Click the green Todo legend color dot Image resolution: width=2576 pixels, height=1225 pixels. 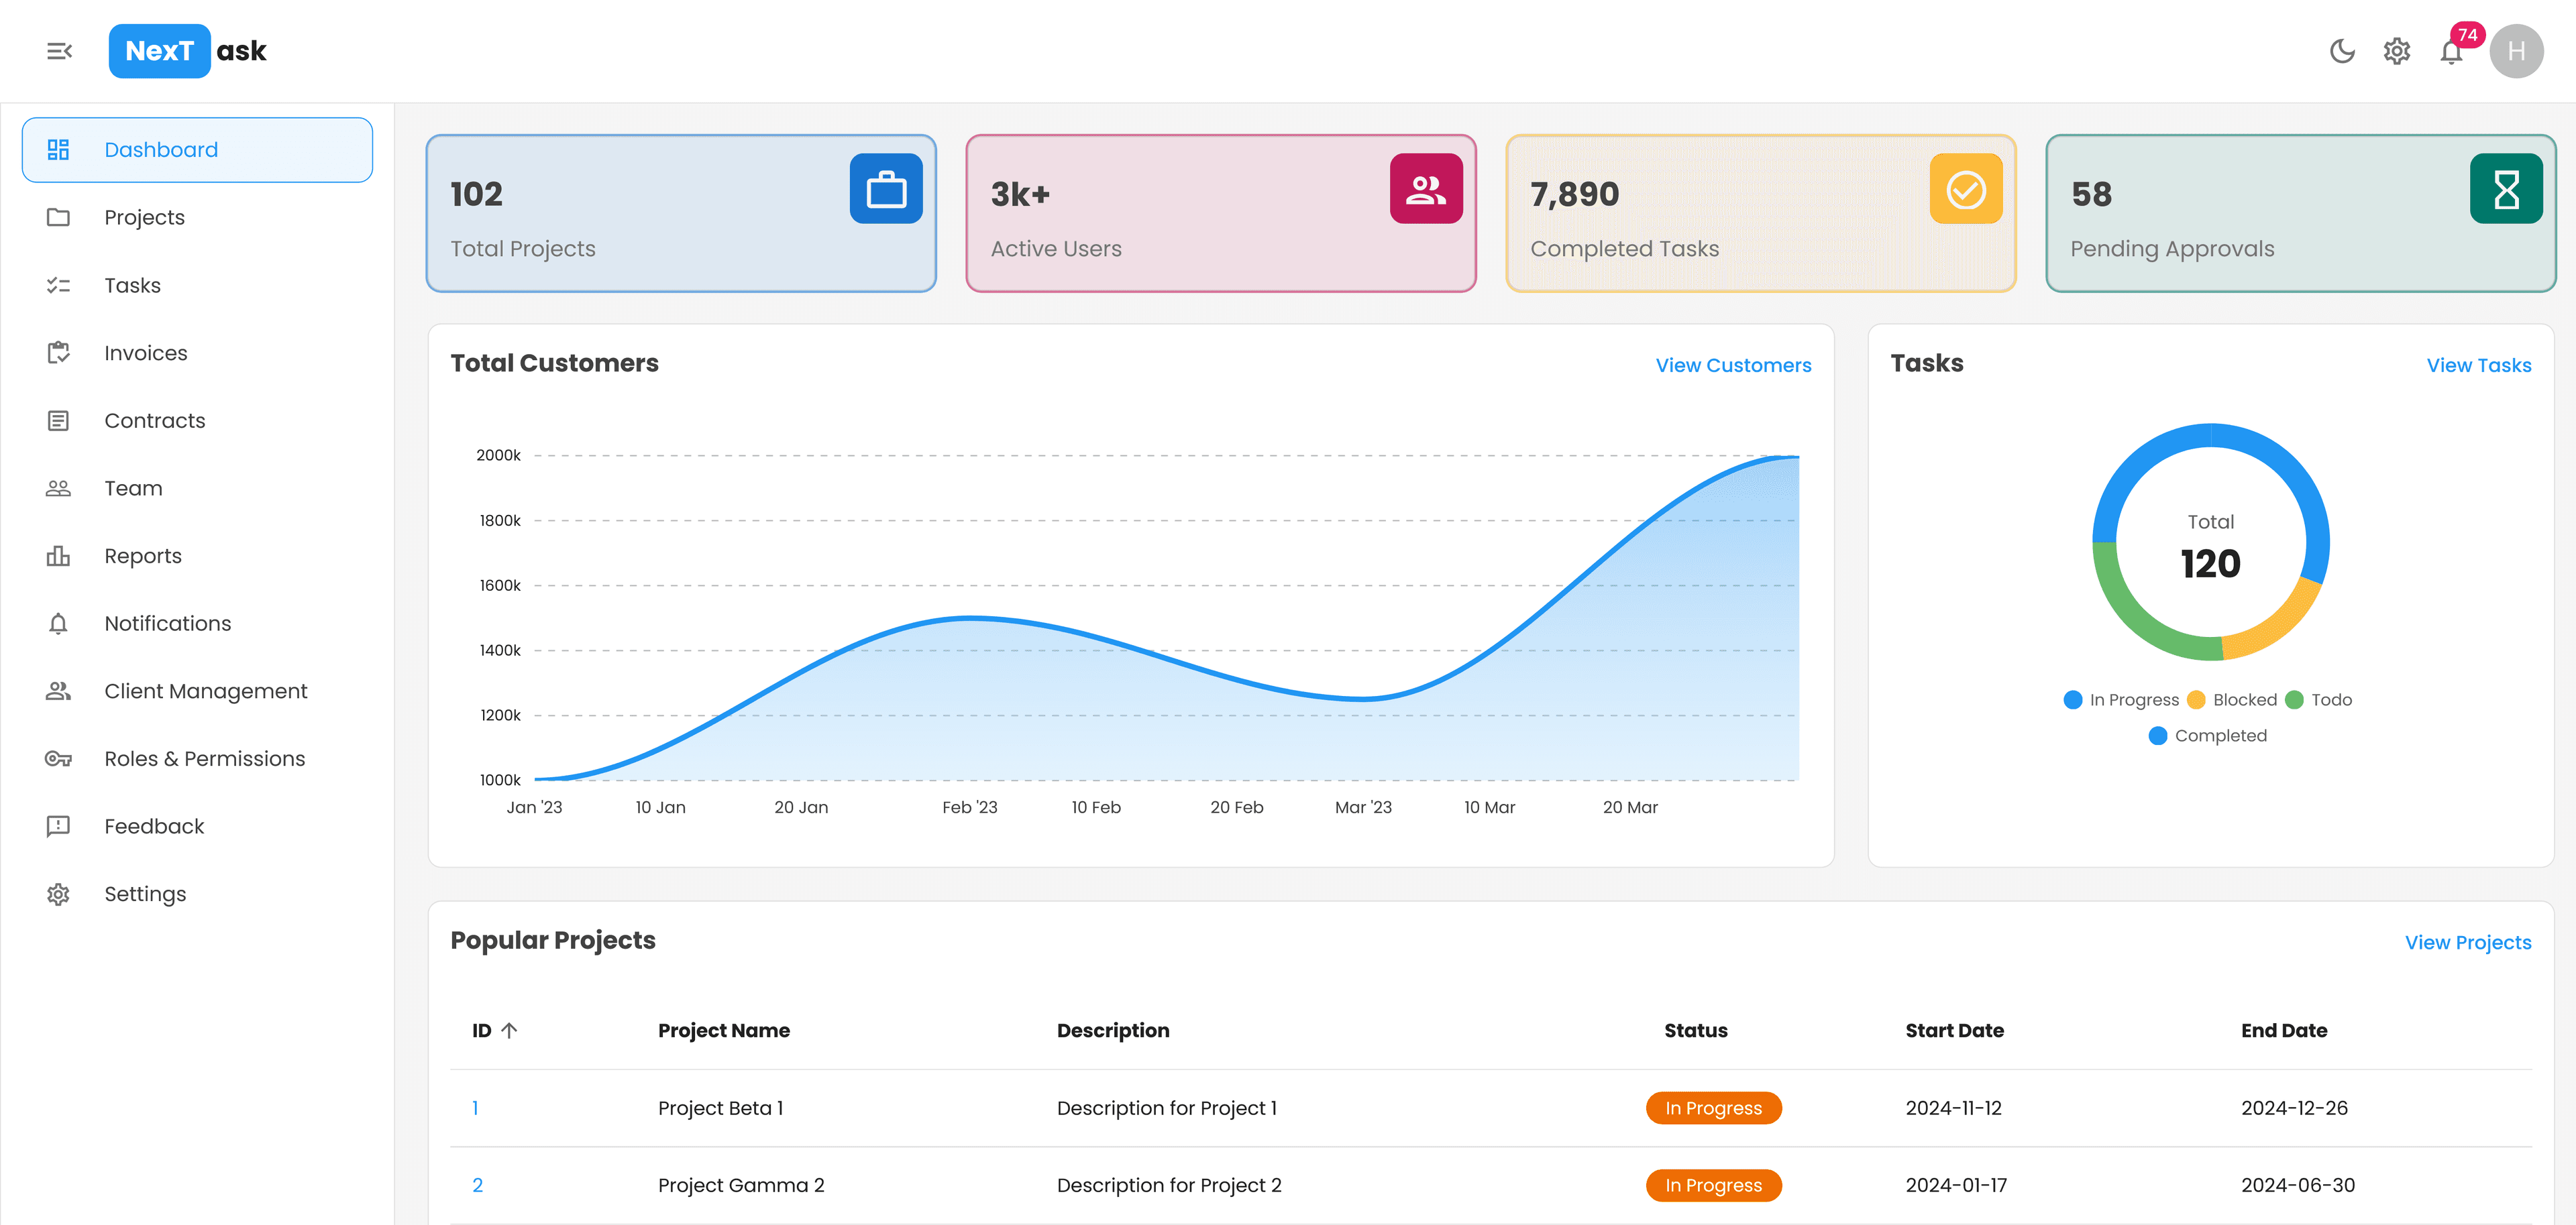[2294, 699]
